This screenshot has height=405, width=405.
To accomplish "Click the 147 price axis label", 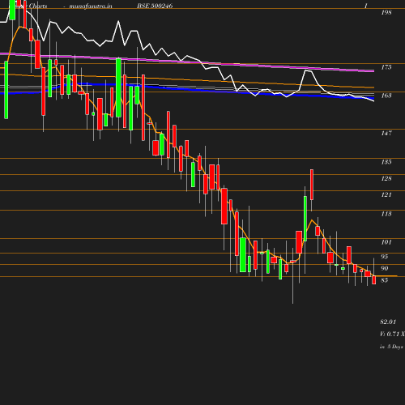I will pyautogui.click(x=386, y=133).
